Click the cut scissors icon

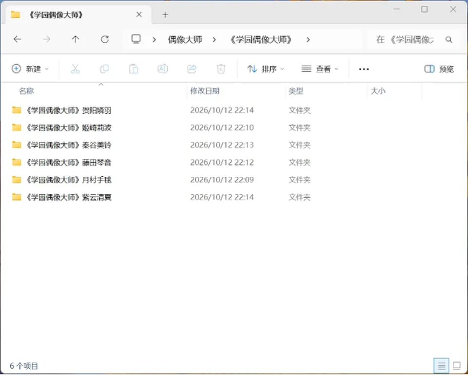tap(75, 69)
